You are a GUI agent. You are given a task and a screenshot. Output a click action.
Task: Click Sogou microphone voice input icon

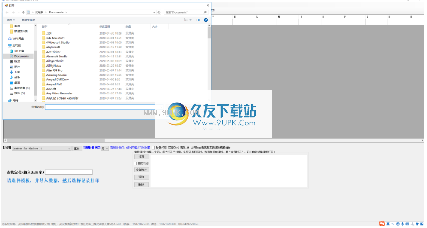tap(403, 224)
